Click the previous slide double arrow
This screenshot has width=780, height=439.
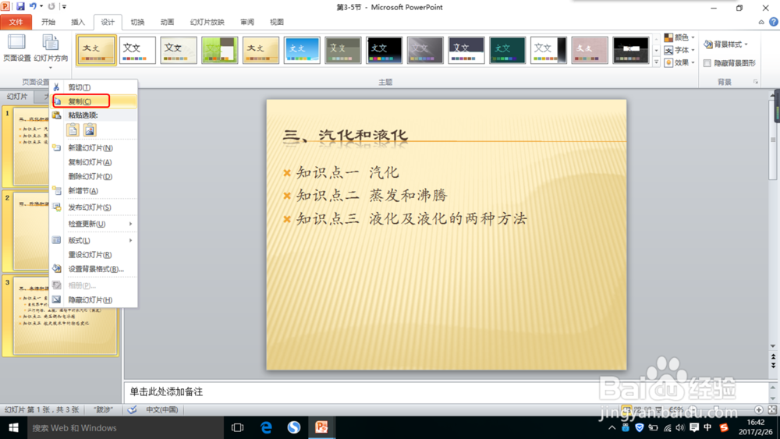tap(773, 357)
